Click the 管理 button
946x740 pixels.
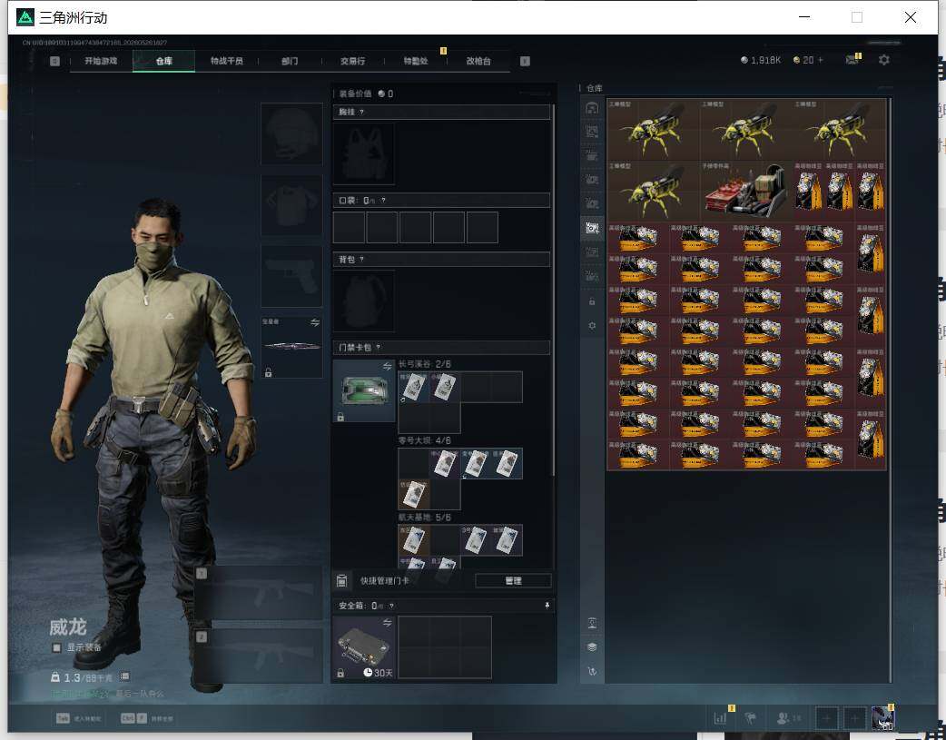(513, 581)
